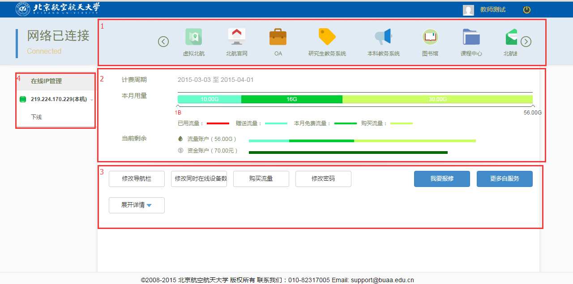Open the 虚拟北航 map icon
Image resolution: width=573 pixels, height=284 pixels.
pos(194,37)
